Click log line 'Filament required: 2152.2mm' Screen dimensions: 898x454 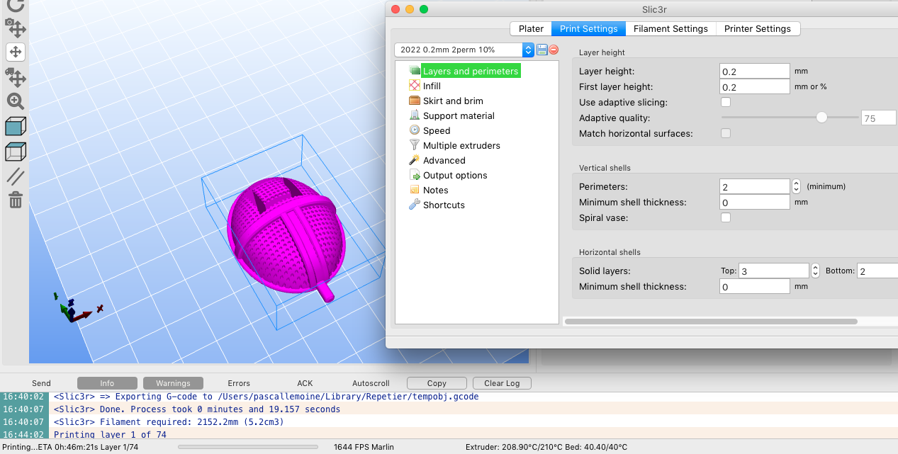pos(169,422)
